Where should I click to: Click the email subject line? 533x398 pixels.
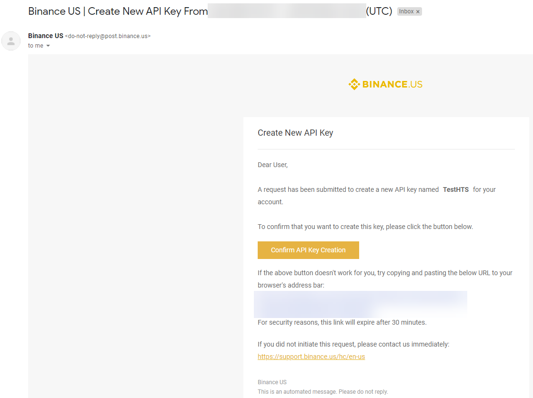117,11
